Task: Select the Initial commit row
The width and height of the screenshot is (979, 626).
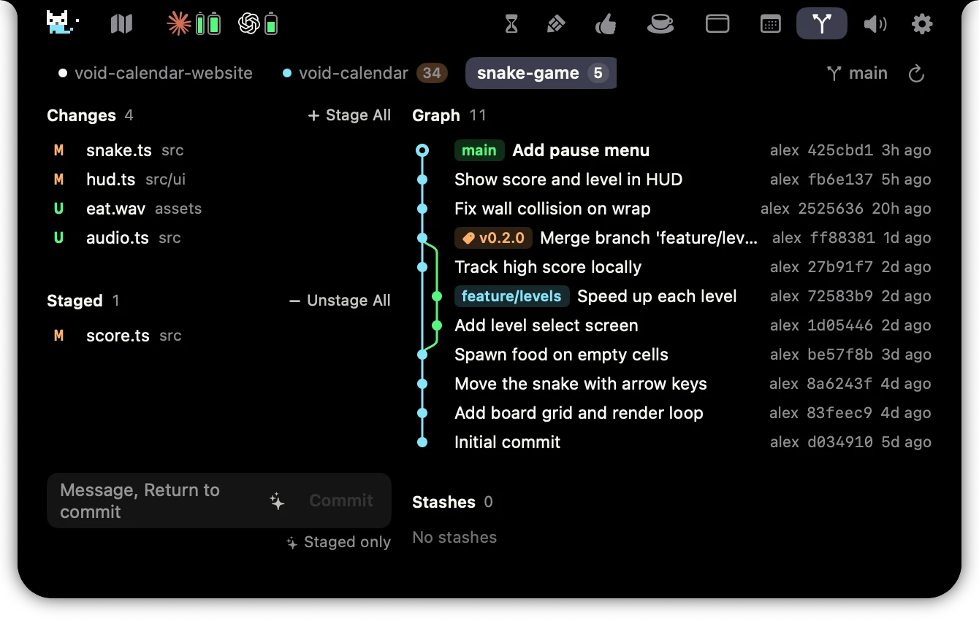Action: pos(672,442)
